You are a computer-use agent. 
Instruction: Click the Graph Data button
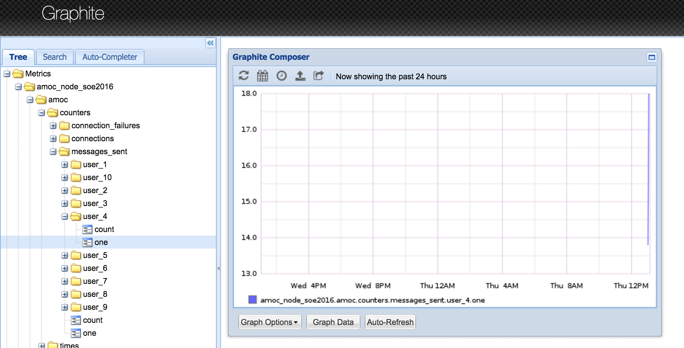point(333,322)
